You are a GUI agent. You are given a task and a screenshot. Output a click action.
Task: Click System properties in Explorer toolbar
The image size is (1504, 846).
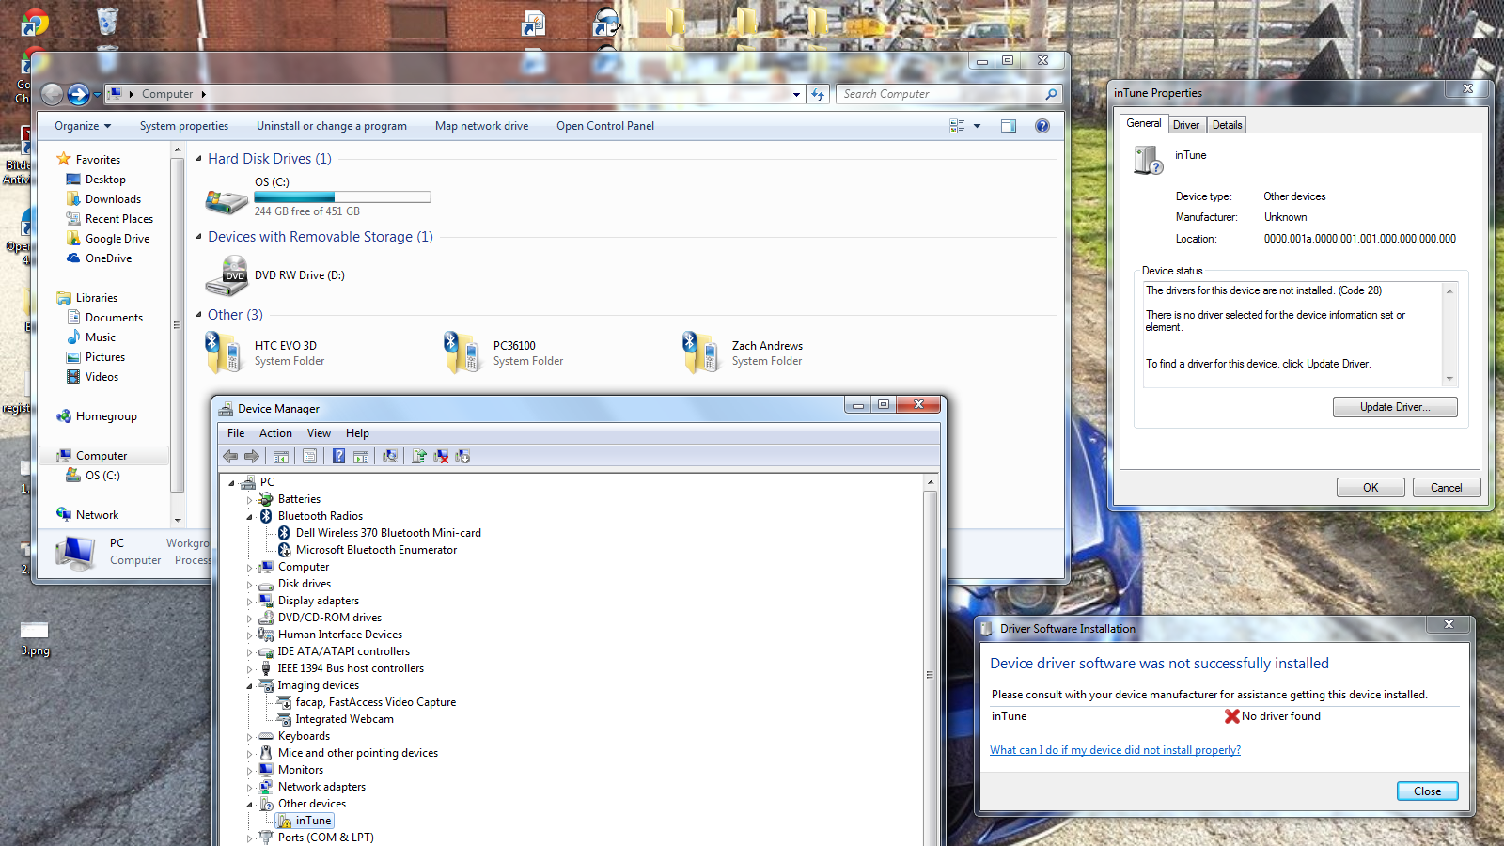pos(184,126)
